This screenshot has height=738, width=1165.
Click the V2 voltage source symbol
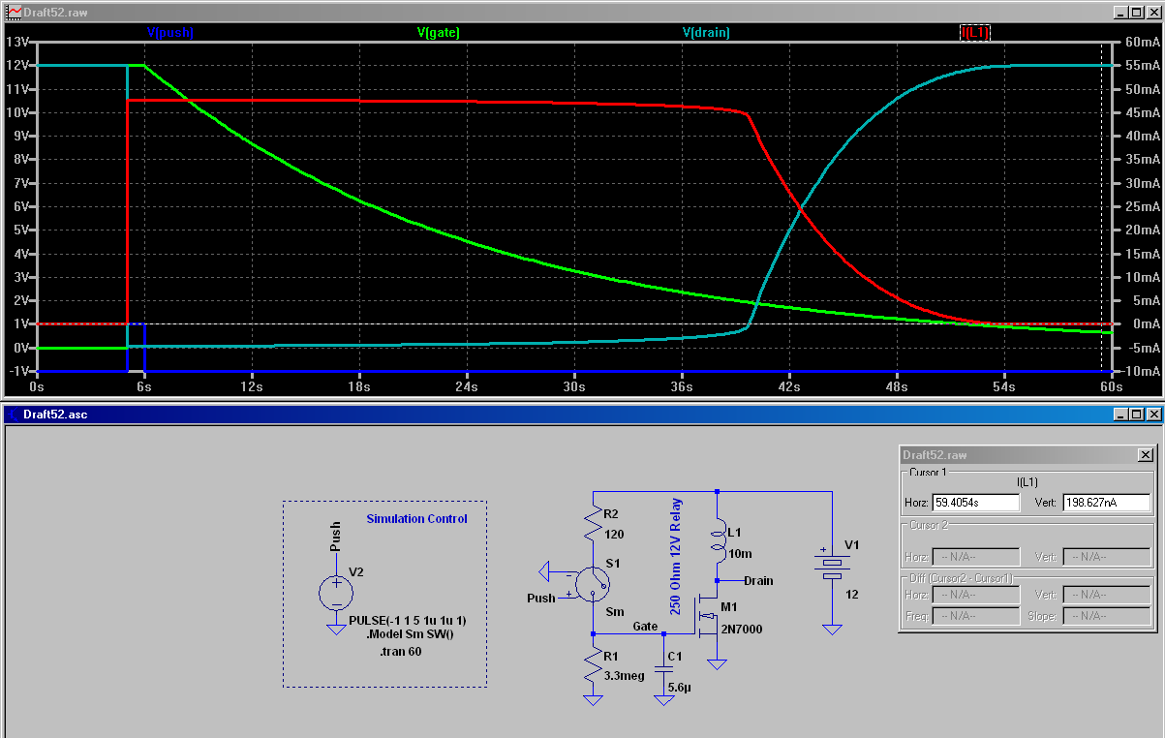[336, 593]
